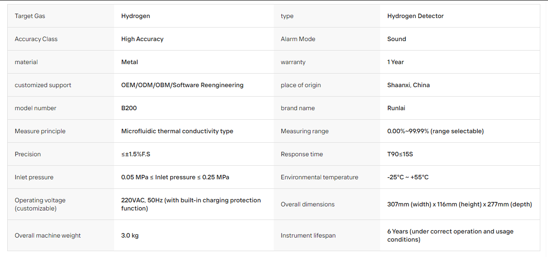Click the 'Measure principle' label
The height and width of the screenshot is (257, 548).
40,131
